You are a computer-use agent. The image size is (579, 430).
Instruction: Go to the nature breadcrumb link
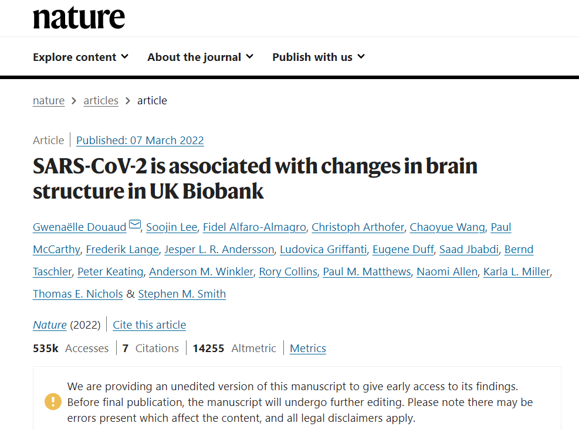tap(49, 101)
